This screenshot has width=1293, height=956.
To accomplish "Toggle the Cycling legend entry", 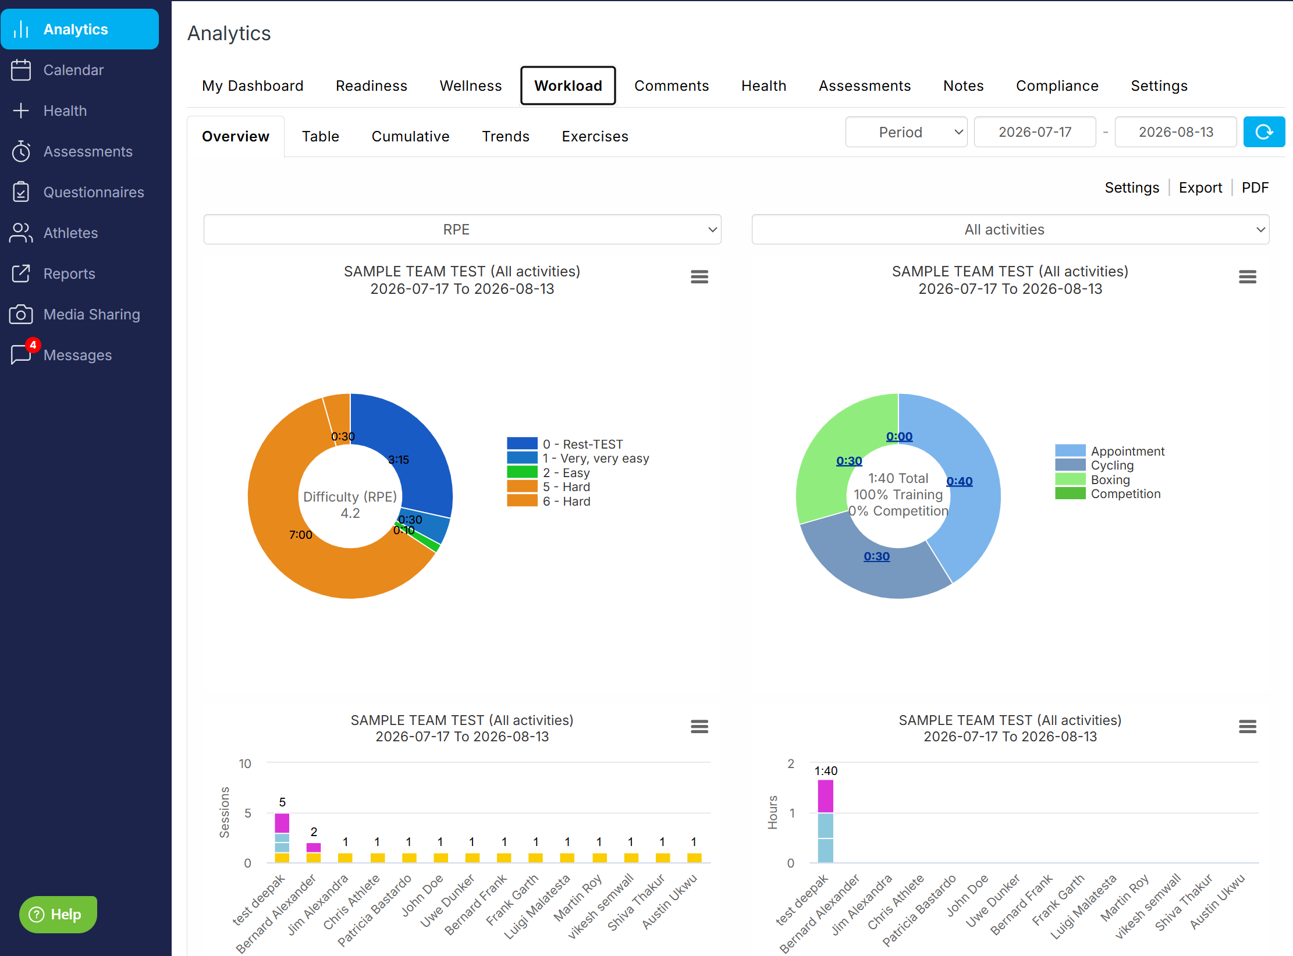I will (1095, 465).
